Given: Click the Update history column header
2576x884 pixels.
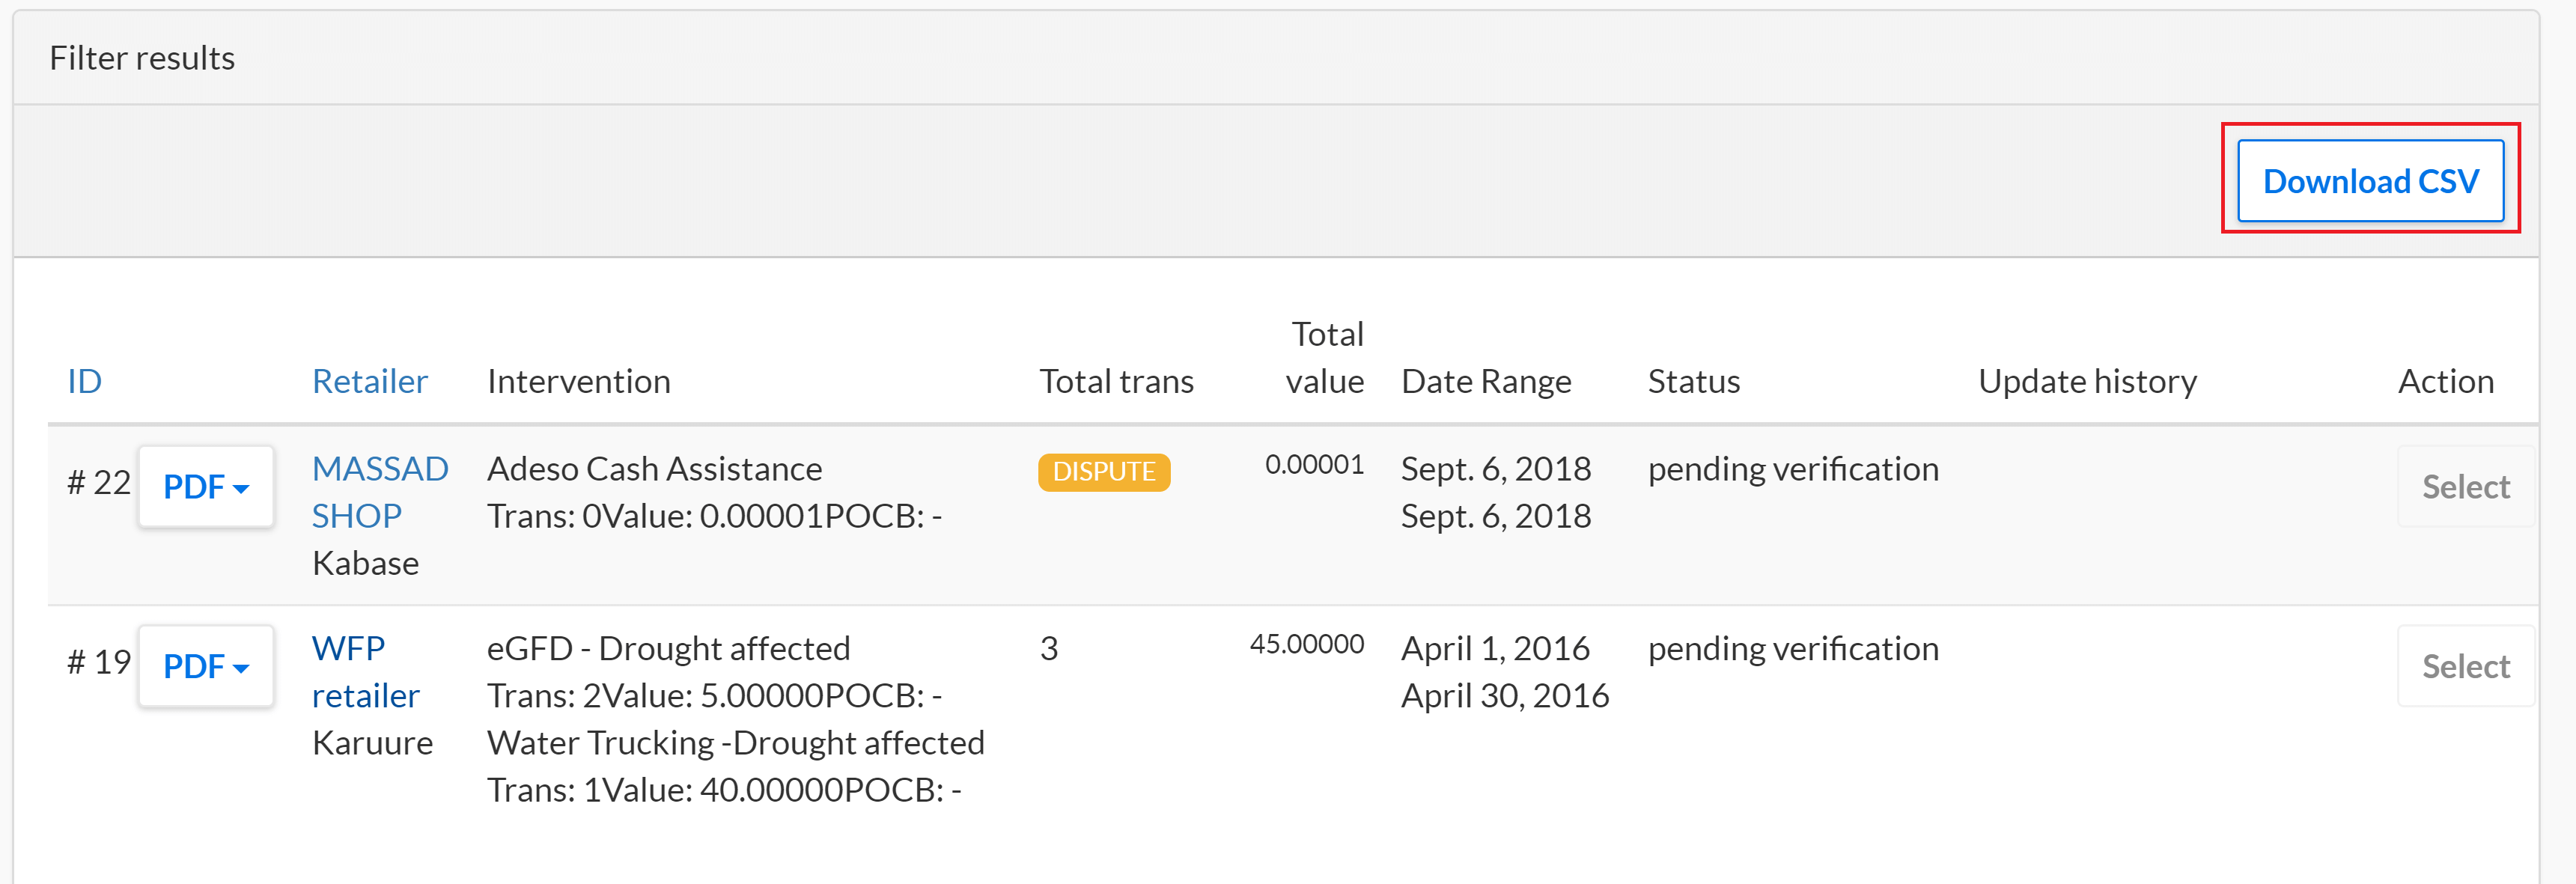Looking at the screenshot, I should (2087, 381).
